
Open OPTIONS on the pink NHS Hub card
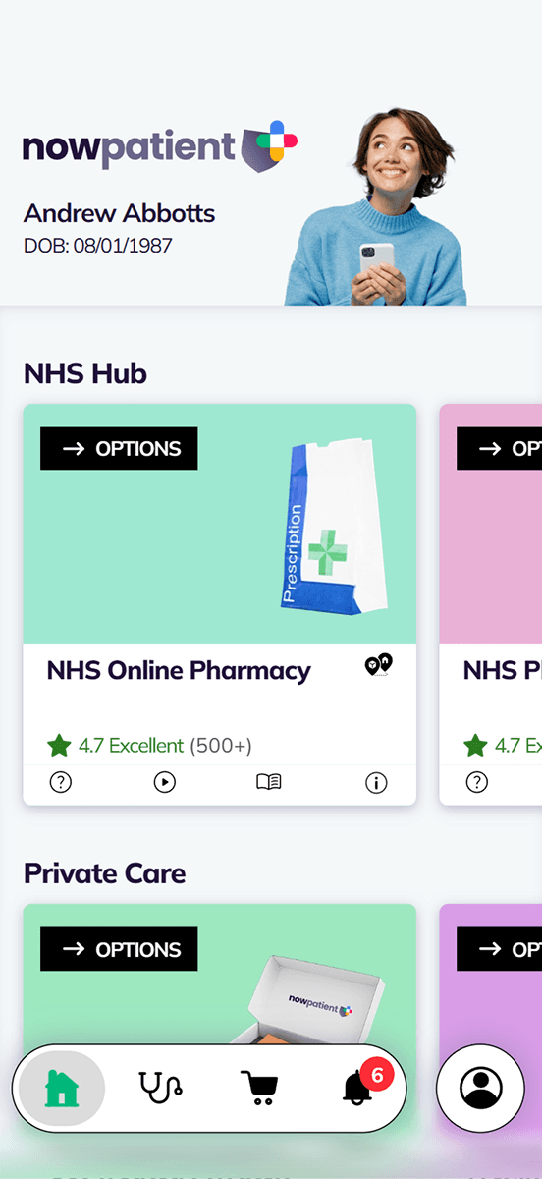pos(499,448)
